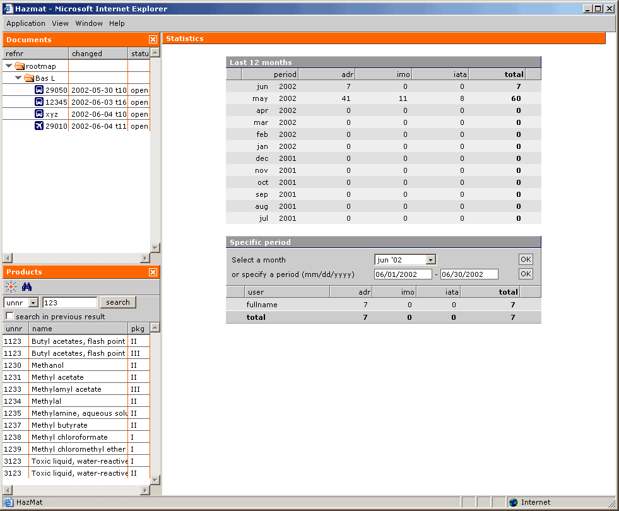
Task: Enable search in previous result checkbox
Action: pyautogui.click(x=9, y=316)
